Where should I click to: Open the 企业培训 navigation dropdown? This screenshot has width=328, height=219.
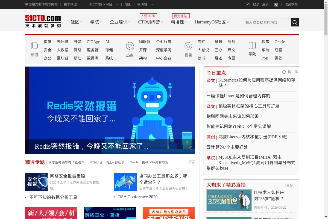(x=120, y=22)
